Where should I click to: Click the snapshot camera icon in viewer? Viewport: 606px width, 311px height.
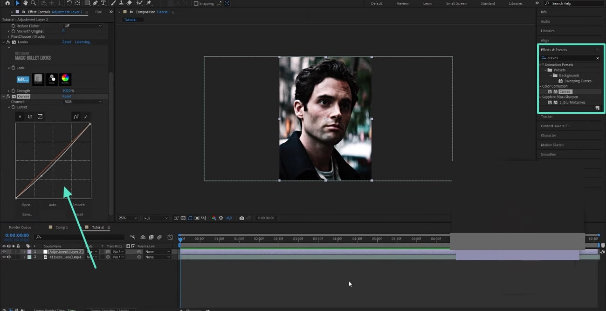tap(241, 218)
